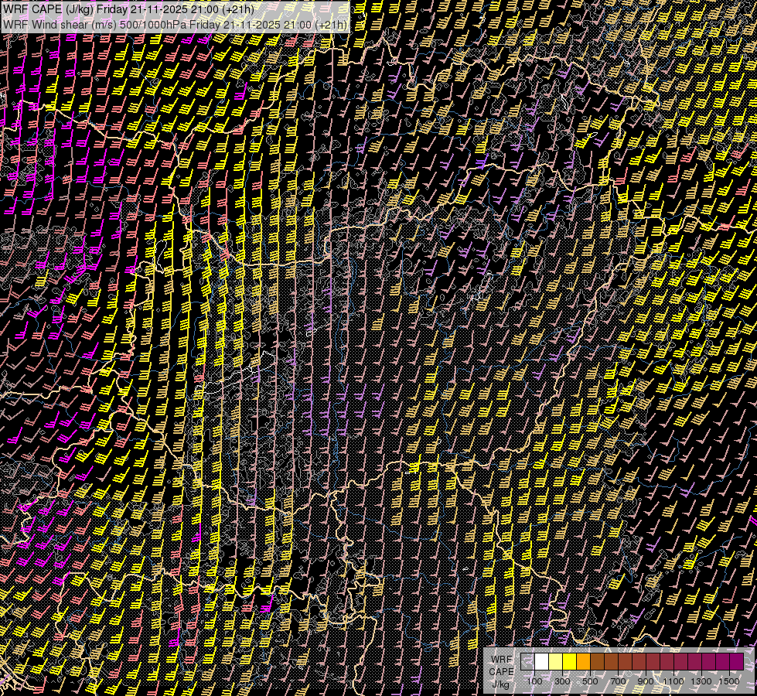Click the transparent first CAPE legend swatch
Image resolution: width=757 pixels, height=696 pixels.
[527, 662]
